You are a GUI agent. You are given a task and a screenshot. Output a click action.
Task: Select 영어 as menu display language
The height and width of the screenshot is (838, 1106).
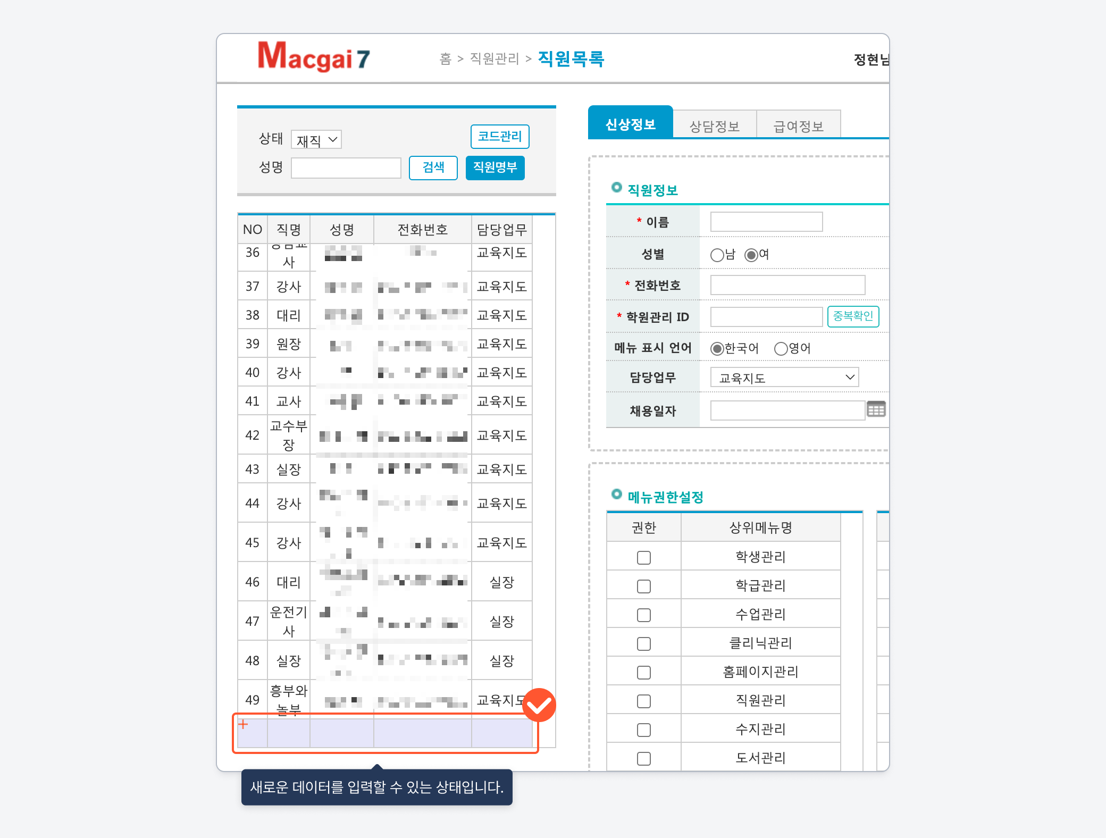click(781, 349)
